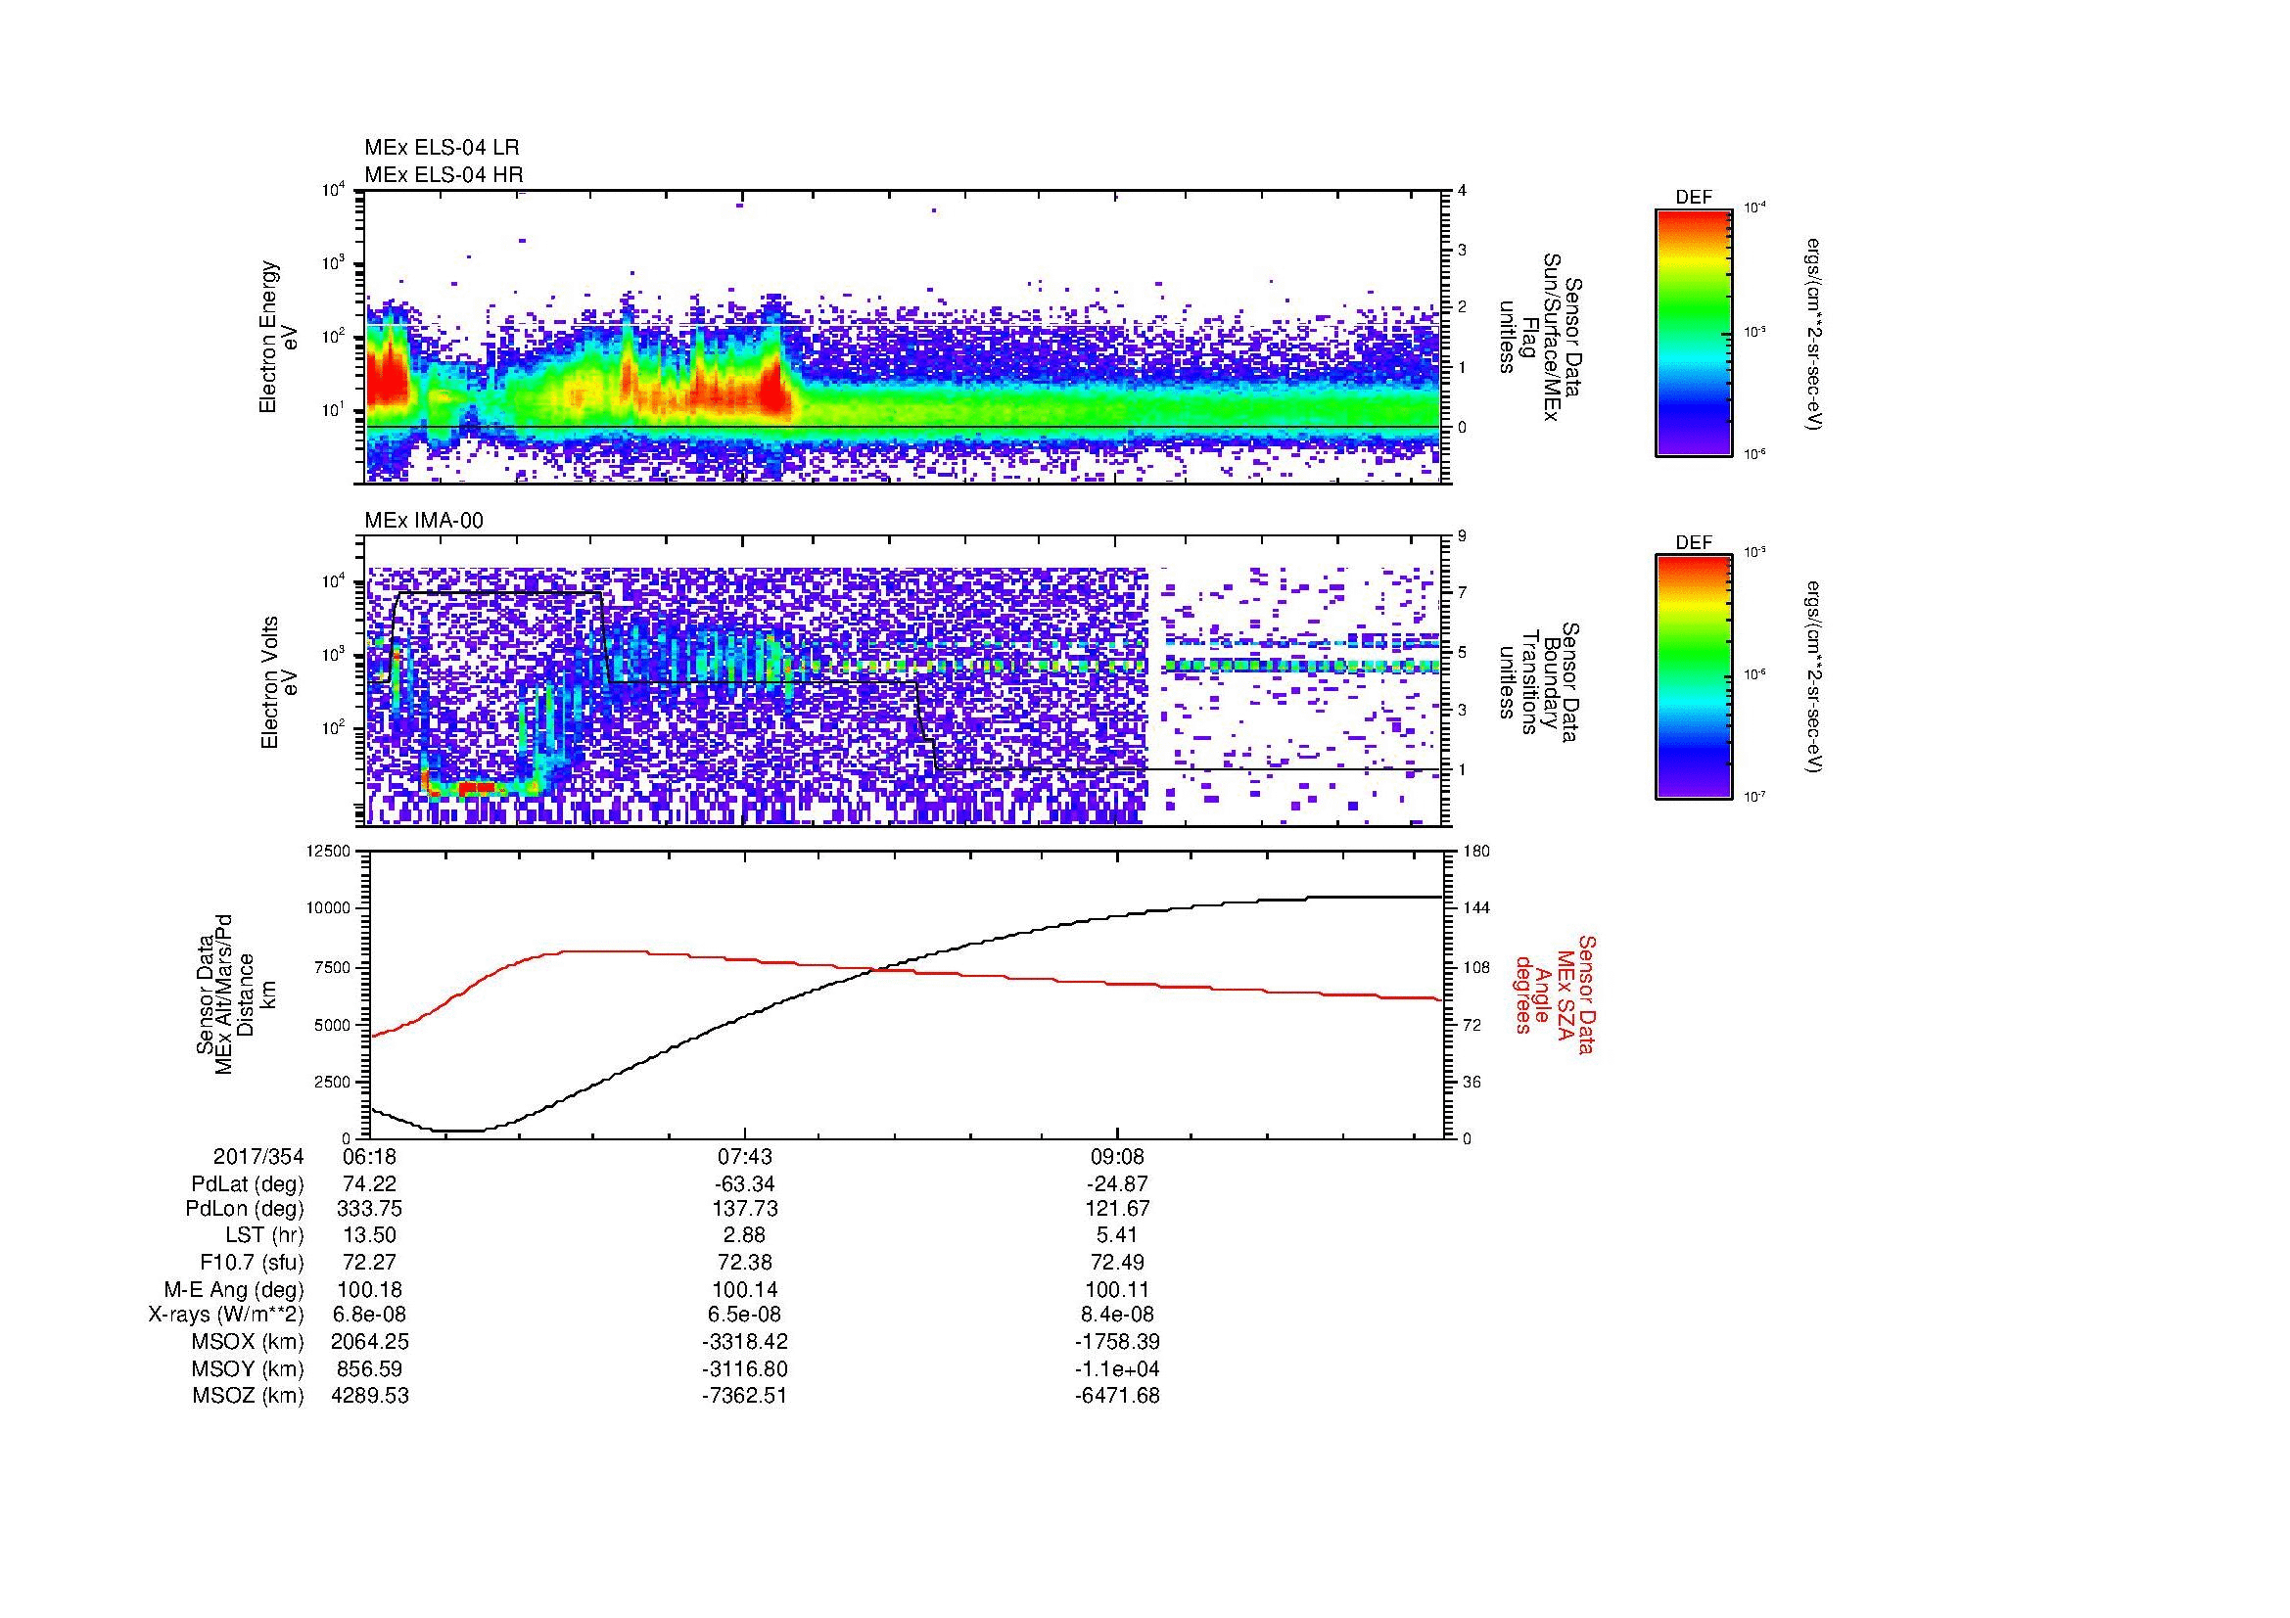The image size is (2290, 1618).
Task: Click the PdLon value '137.73'
Action: click(x=744, y=1208)
